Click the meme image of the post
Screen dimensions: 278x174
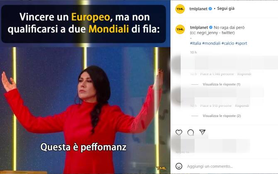tap(85, 87)
